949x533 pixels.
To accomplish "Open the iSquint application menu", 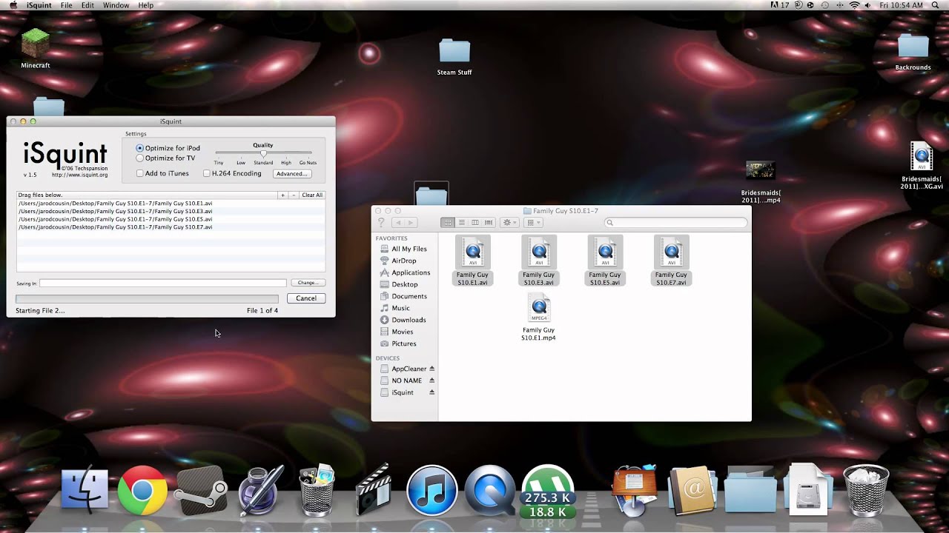I will 39,5.
